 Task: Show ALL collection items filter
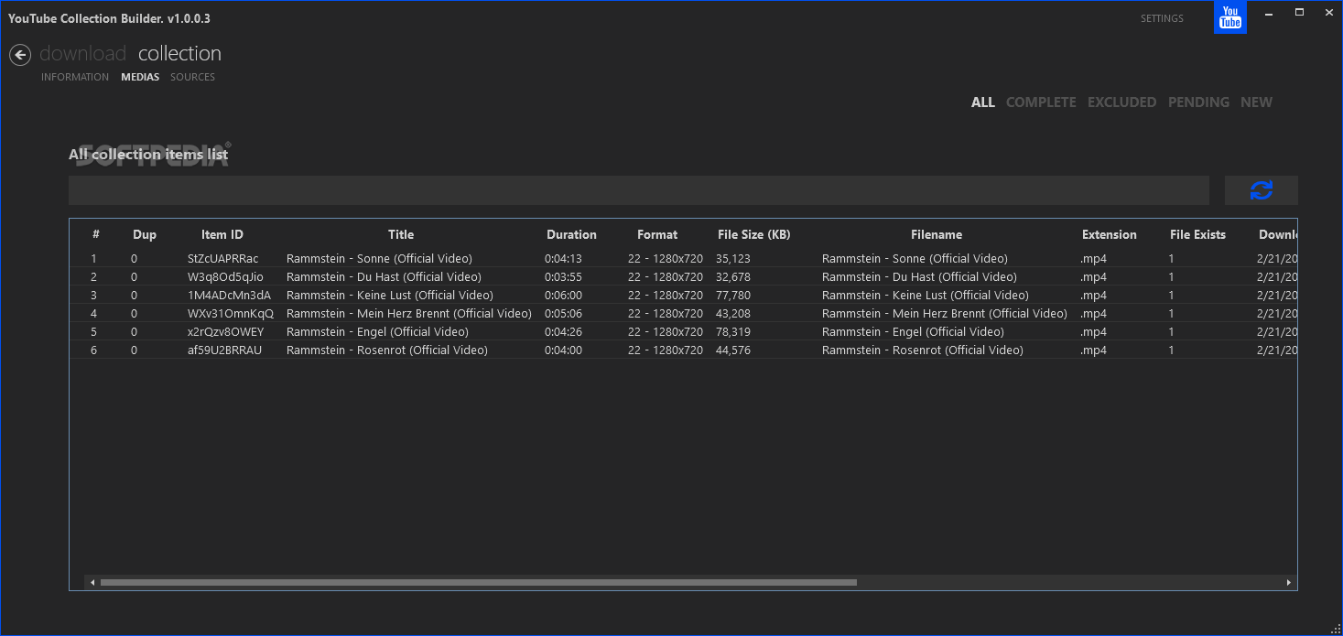pos(983,102)
